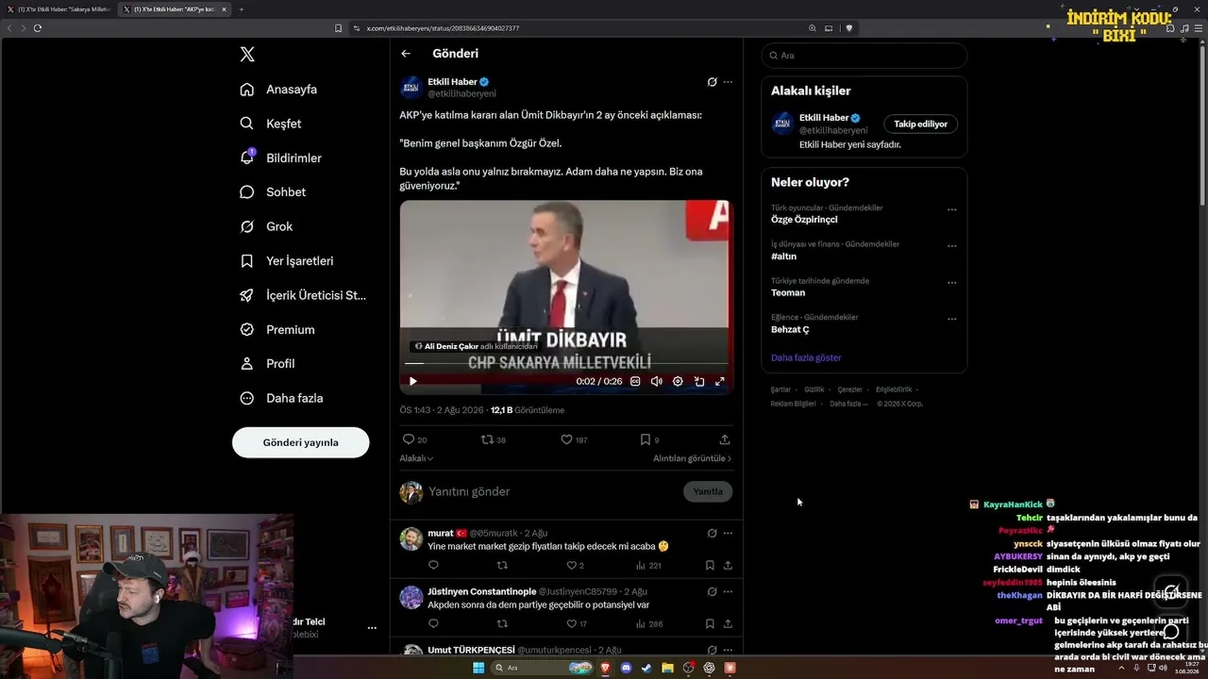Mute the video sound

[657, 381]
